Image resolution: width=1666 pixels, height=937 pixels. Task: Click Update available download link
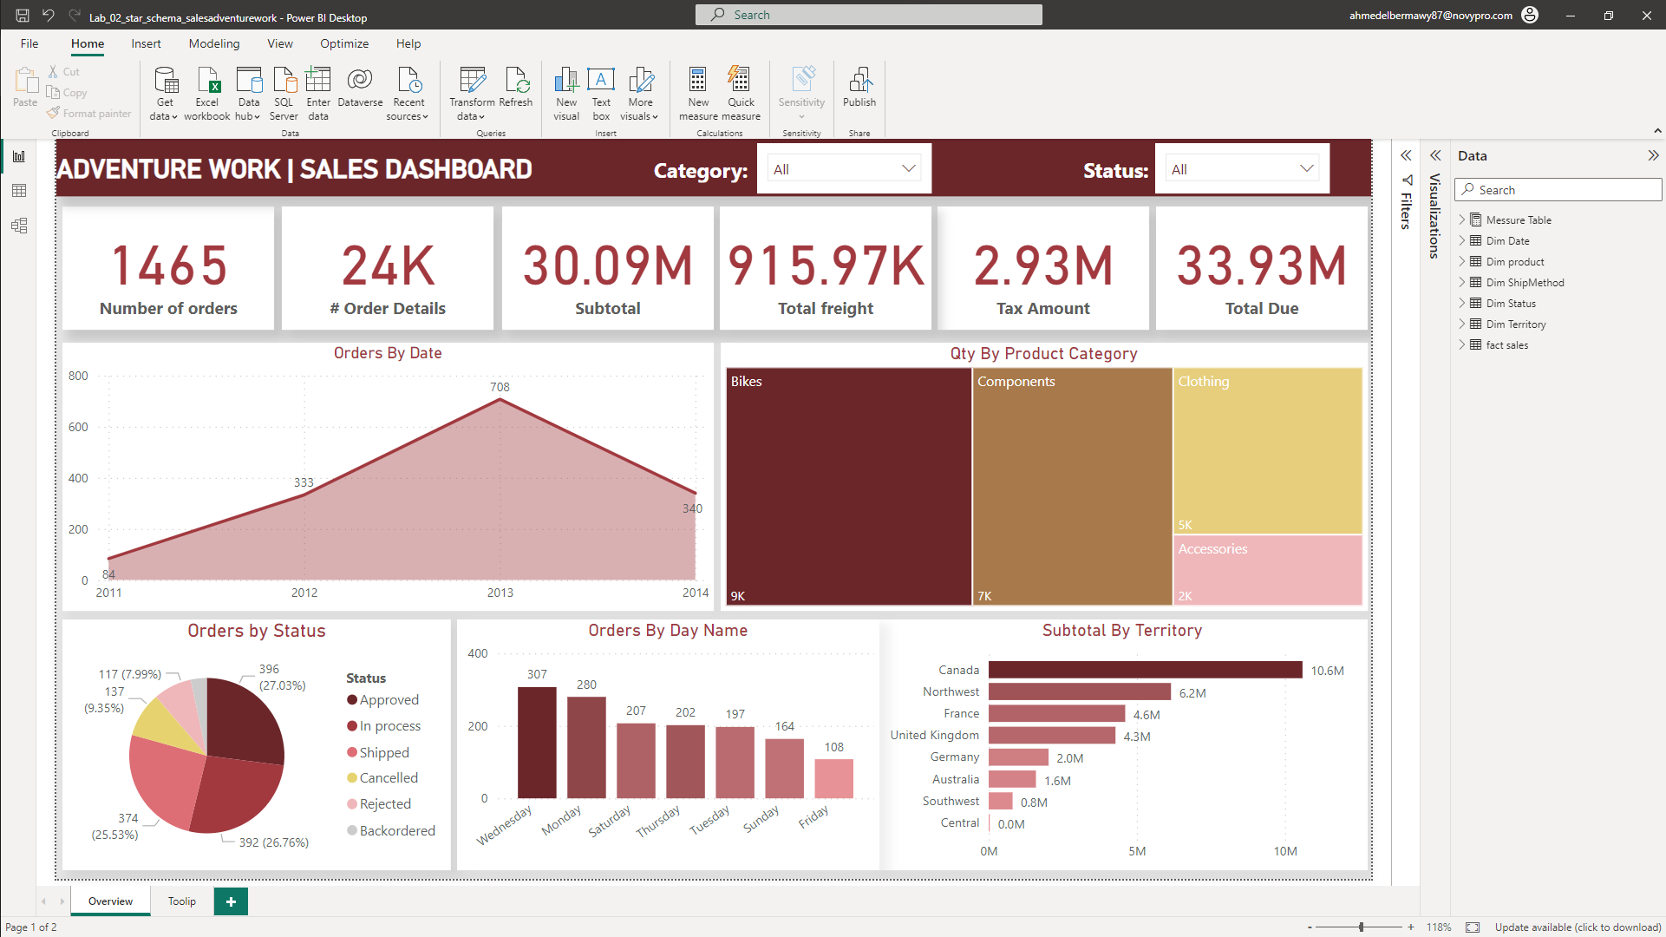click(x=1577, y=927)
